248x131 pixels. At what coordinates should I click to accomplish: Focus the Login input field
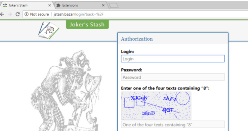point(173,59)
